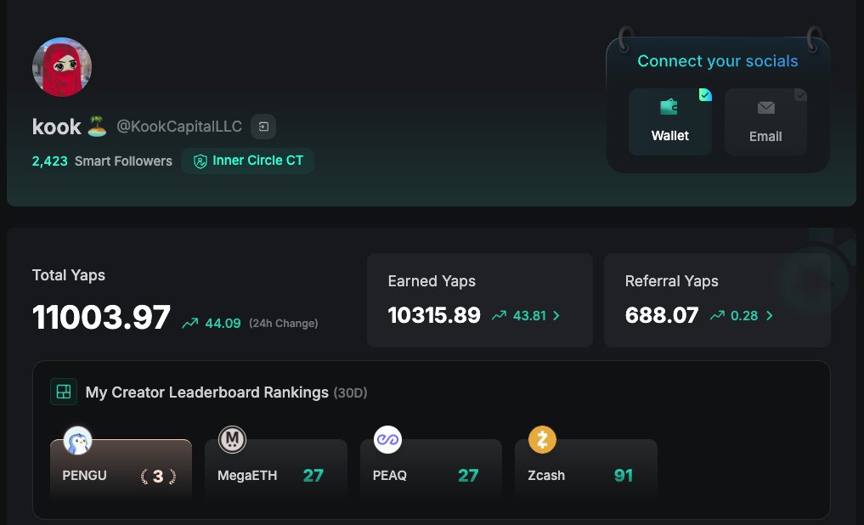Open the MegaETH rank 27 card
864x525 pixels.
pyautogui.click(x=276, y=470)
